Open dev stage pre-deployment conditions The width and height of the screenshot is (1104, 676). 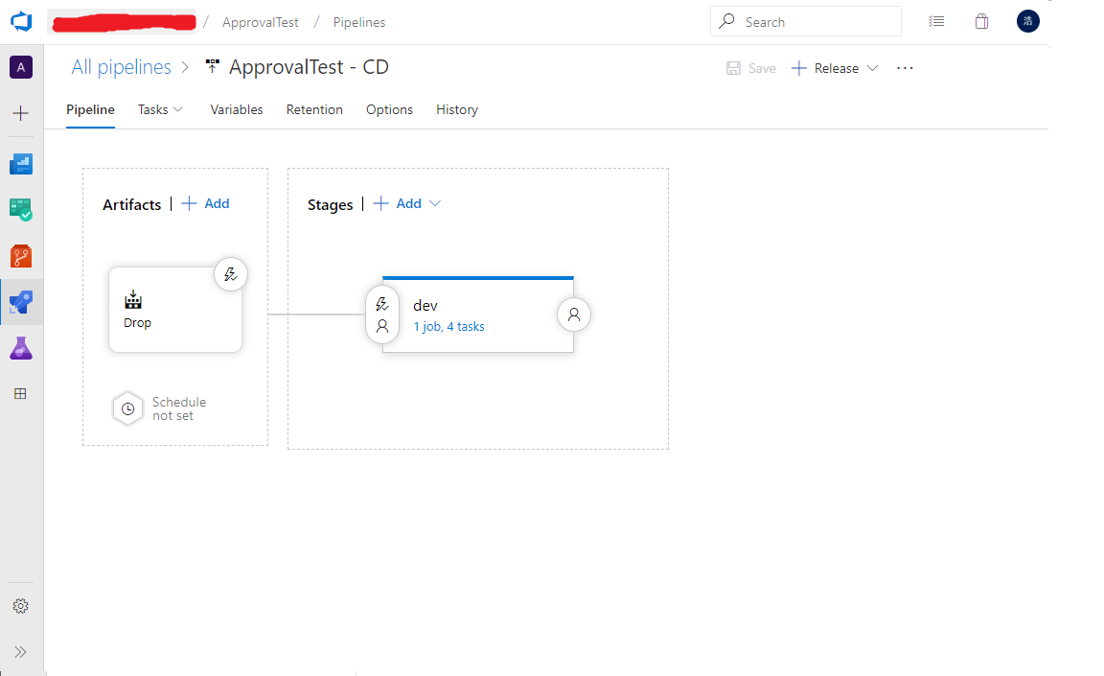coord(382,315)
